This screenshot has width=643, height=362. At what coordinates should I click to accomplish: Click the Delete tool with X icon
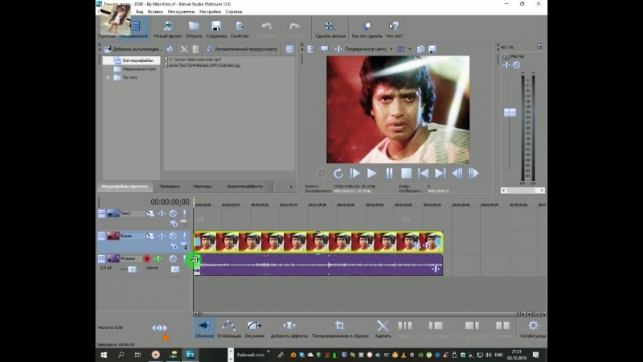(x=383, y=327)
